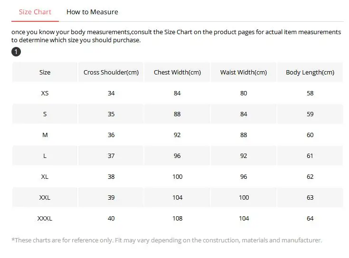Viewport: 349px width, 258px height.
Task: Click the L size row label
Action: (45, 156)
